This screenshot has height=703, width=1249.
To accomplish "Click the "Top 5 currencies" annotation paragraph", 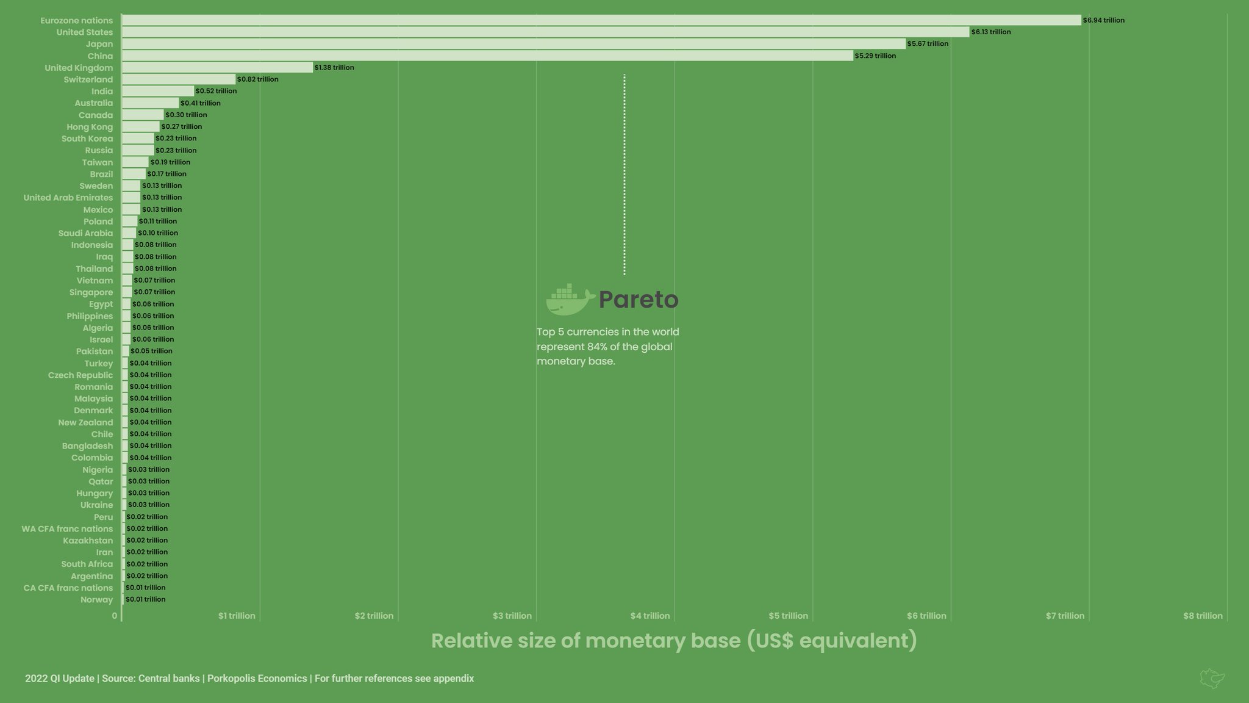I will [607, 347].
